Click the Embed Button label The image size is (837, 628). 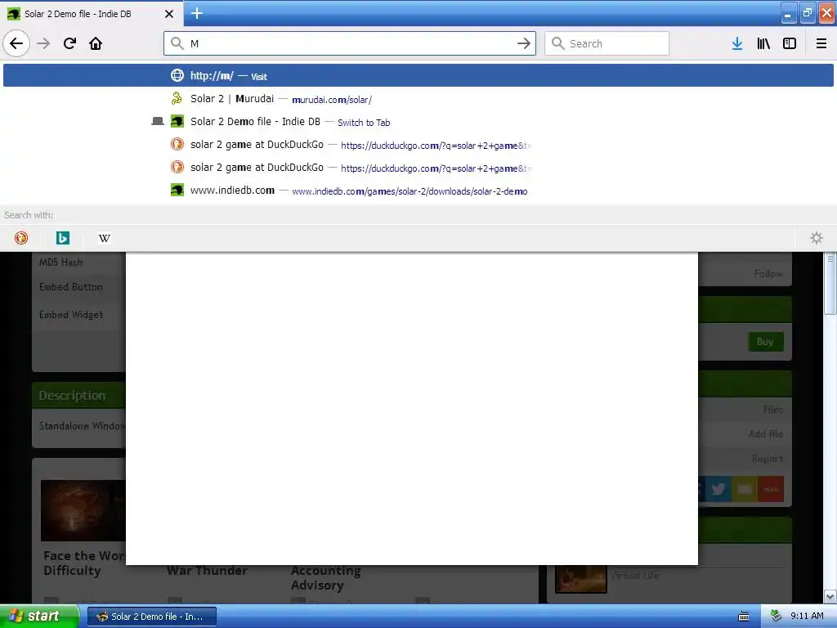pyautogui.click(x=71, y=287)
